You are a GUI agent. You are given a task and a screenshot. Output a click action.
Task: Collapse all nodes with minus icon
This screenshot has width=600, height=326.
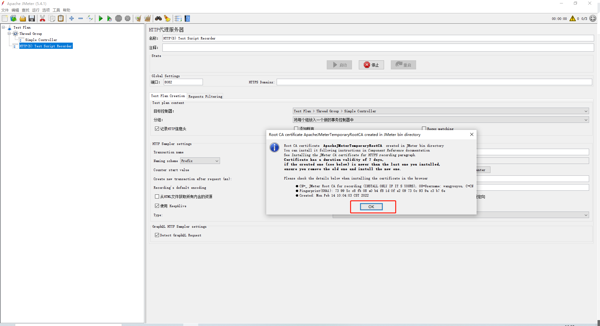pos(81,19)
